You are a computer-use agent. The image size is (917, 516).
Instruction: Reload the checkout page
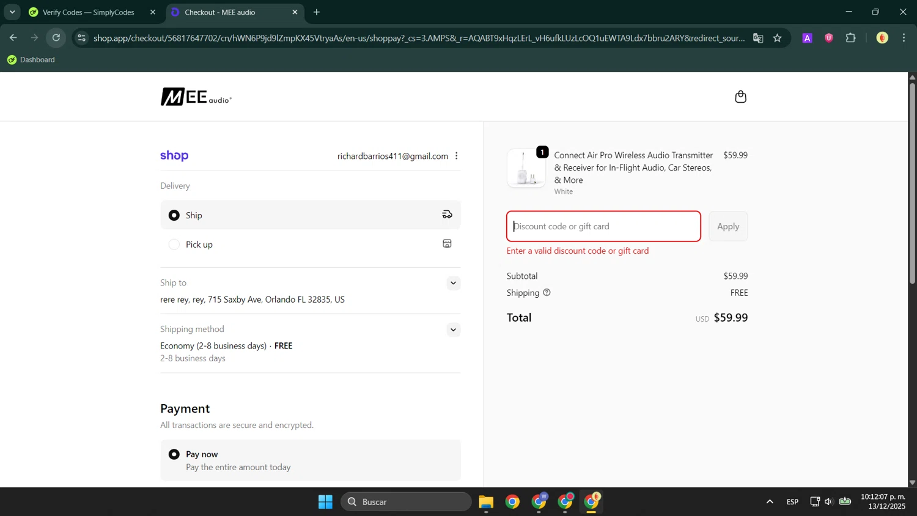click(x=56, y=38)
